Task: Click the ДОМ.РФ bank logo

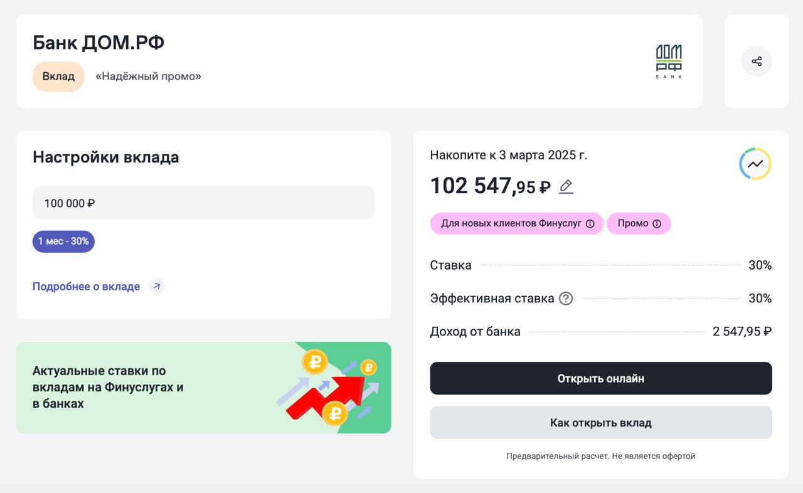Action: (669, 61)
